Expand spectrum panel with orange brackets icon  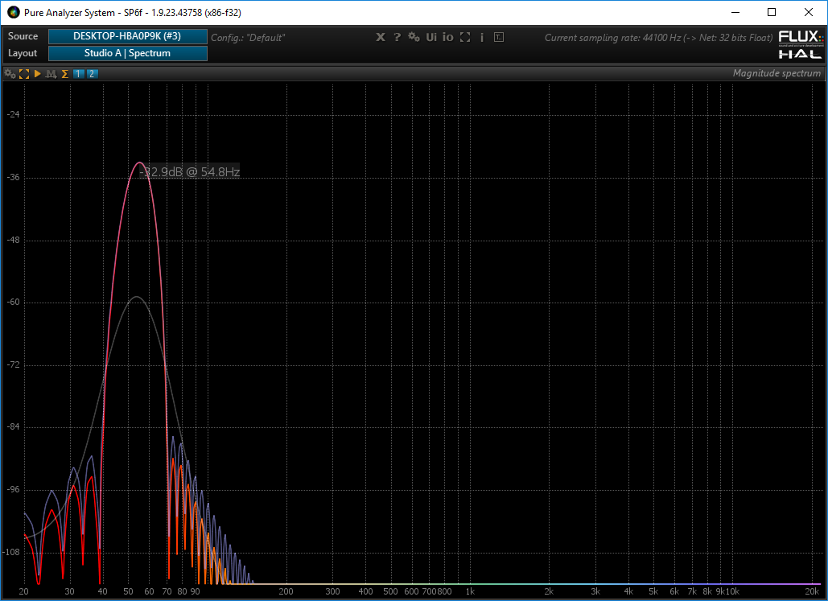[x=24, y=73]
